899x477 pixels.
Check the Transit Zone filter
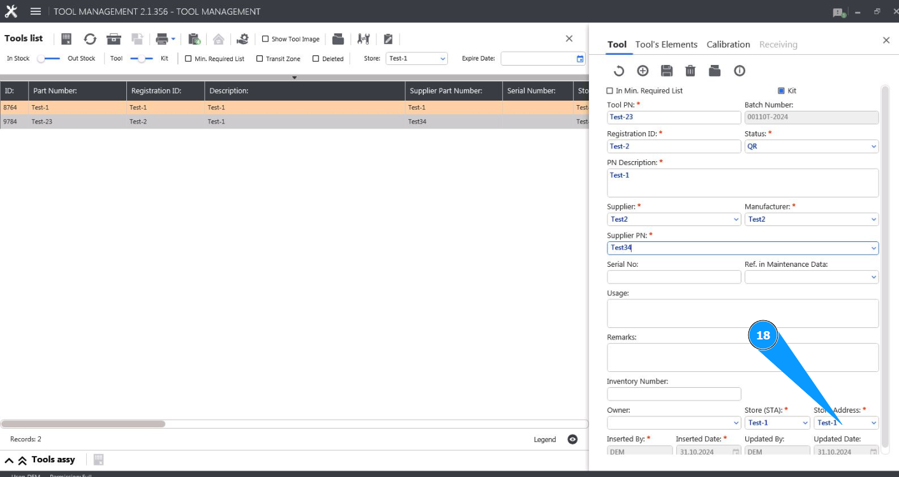260,59
